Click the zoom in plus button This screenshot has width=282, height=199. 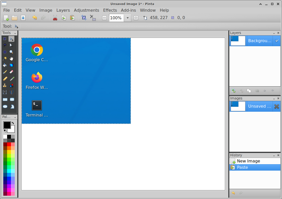[x=136, y=18]
